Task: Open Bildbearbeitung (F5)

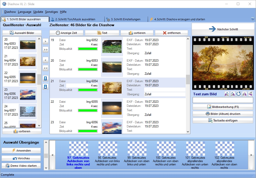Action: pyautogui.click(x=223, y=107)
